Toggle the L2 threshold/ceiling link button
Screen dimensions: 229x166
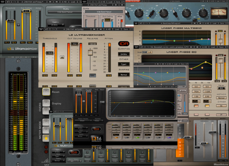(x=62, y=57)
